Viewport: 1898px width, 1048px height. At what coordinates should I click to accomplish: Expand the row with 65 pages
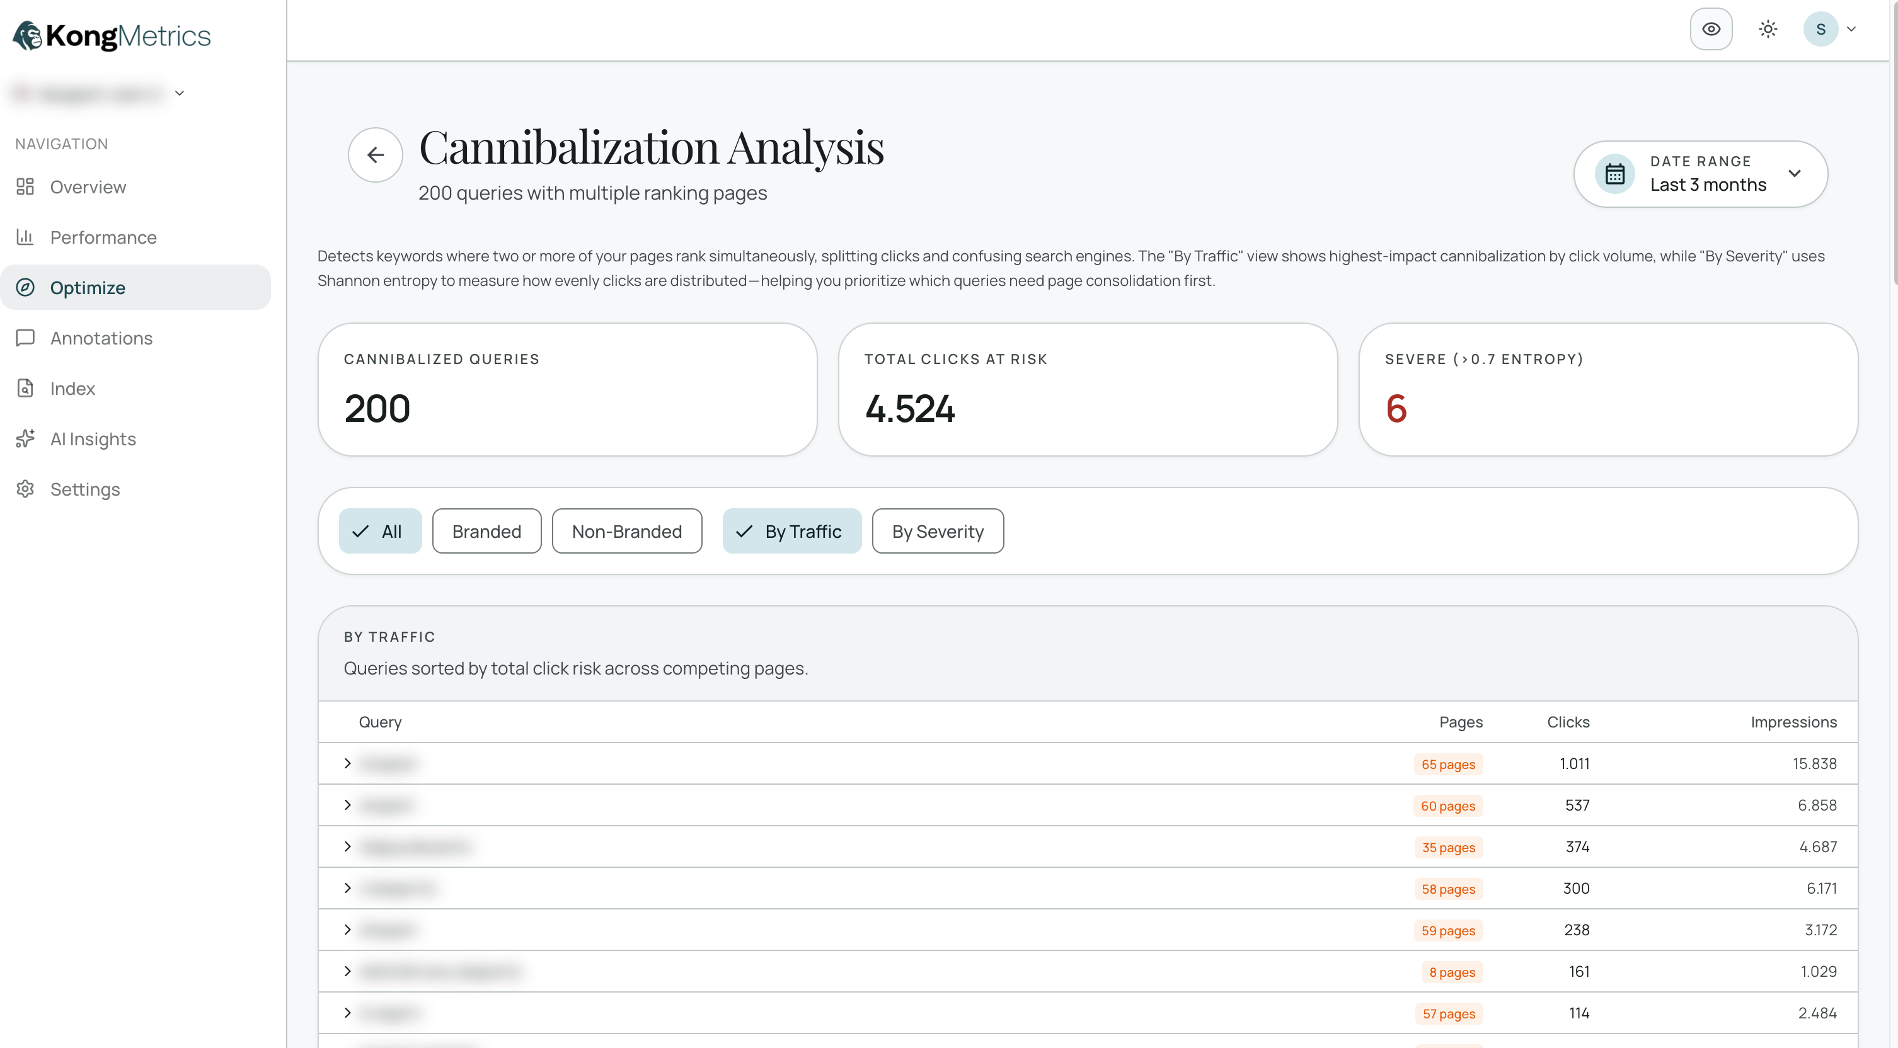click(x=348, y=764)
